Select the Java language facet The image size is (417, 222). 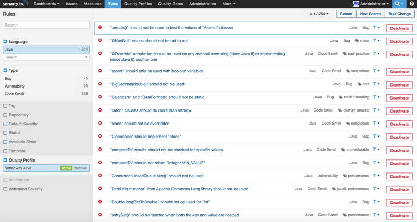point(46,49)
